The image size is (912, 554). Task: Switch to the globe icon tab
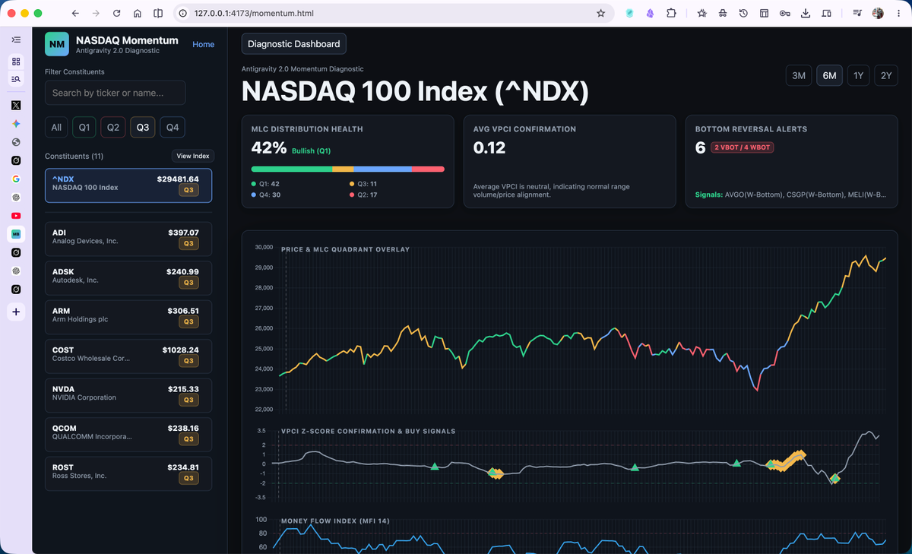click(x=16, y=141)
